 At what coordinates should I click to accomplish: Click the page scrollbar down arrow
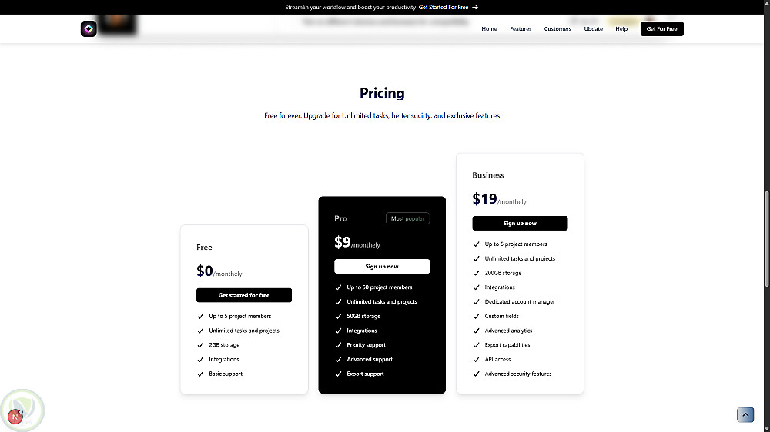pos(765,427)
